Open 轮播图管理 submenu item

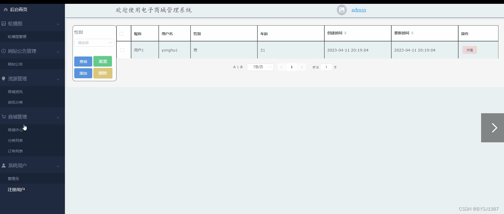coord(17,37)
